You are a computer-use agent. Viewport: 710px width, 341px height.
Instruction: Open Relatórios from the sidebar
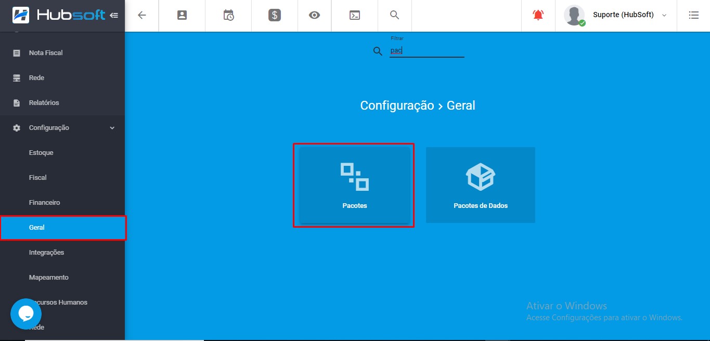pos(44,103)
